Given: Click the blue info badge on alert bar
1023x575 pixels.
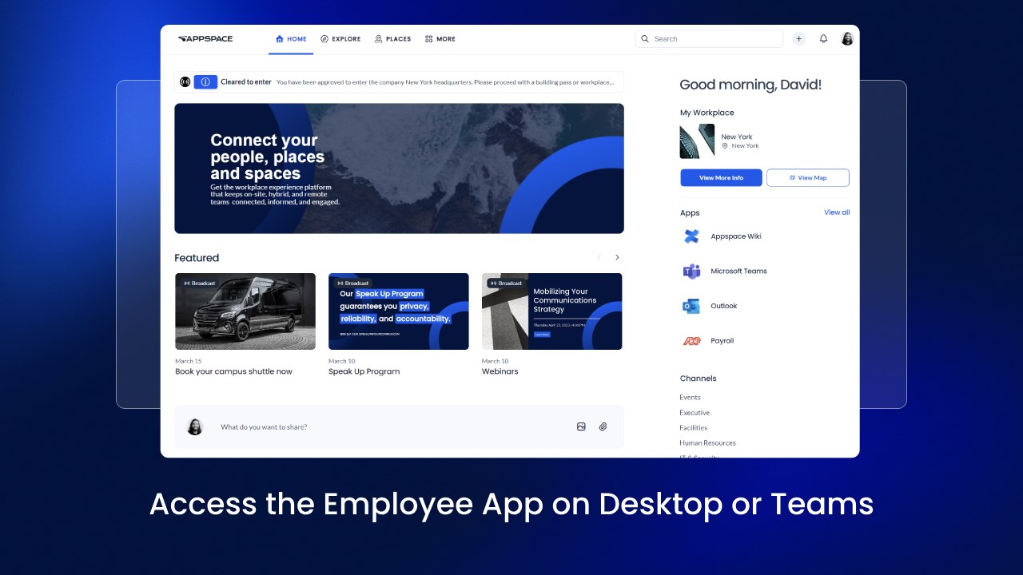Looking at the screenshot, I should coord(205,81).
